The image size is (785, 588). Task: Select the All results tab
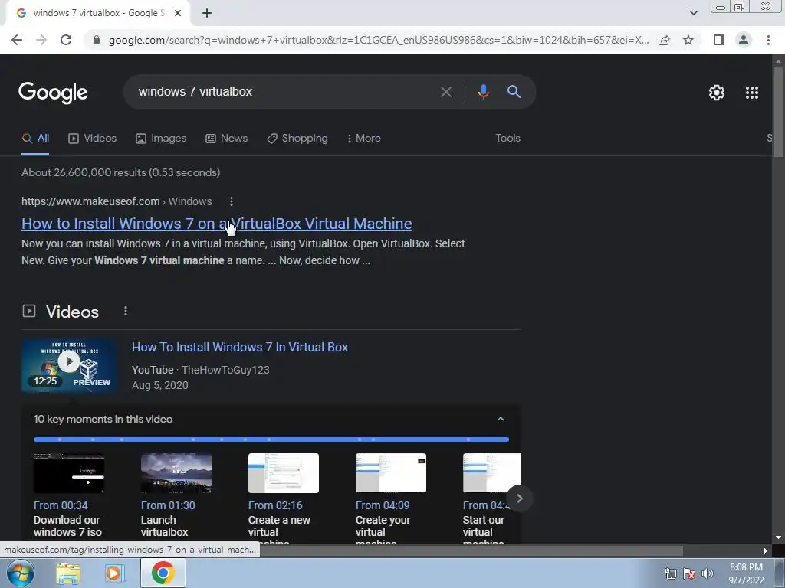click(x=35, y=138)
